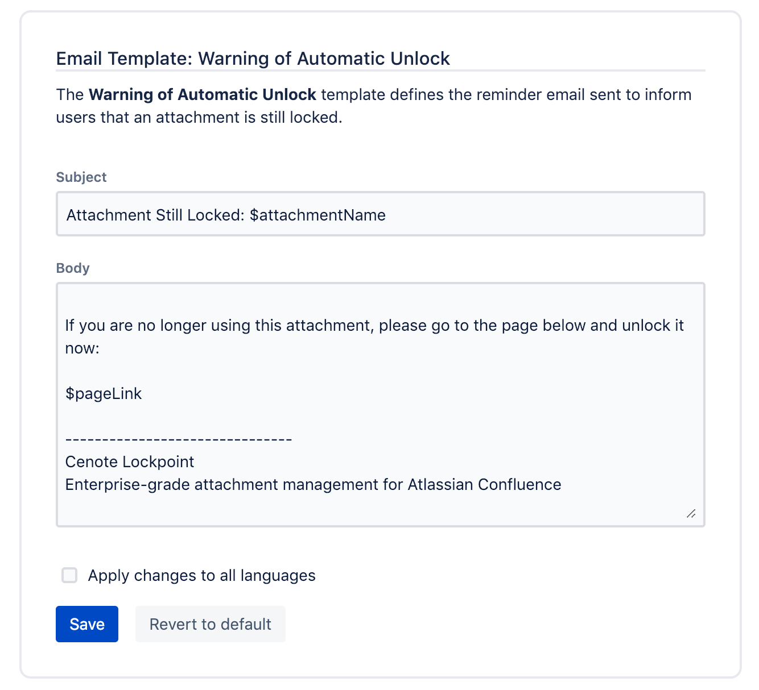Click the Cenote Lockpoint line in Body
Image resolution: width=759 pixels, height=690 pixels.
click(130, 462)
